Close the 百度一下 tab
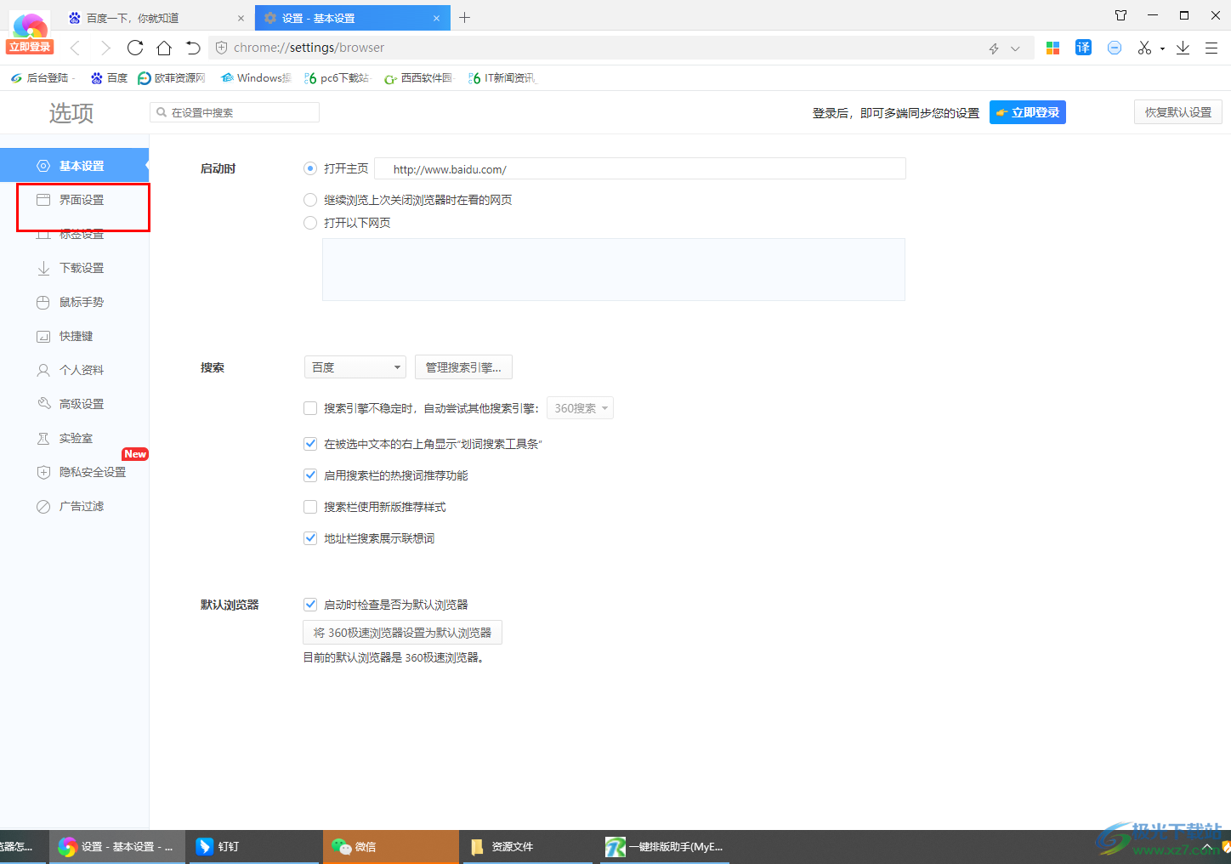The image size is (1231, 864). tap(241, 18)
